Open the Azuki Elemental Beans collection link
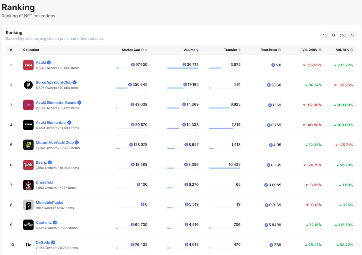Viewport: 362px width, 255px height. pos(56,102)
